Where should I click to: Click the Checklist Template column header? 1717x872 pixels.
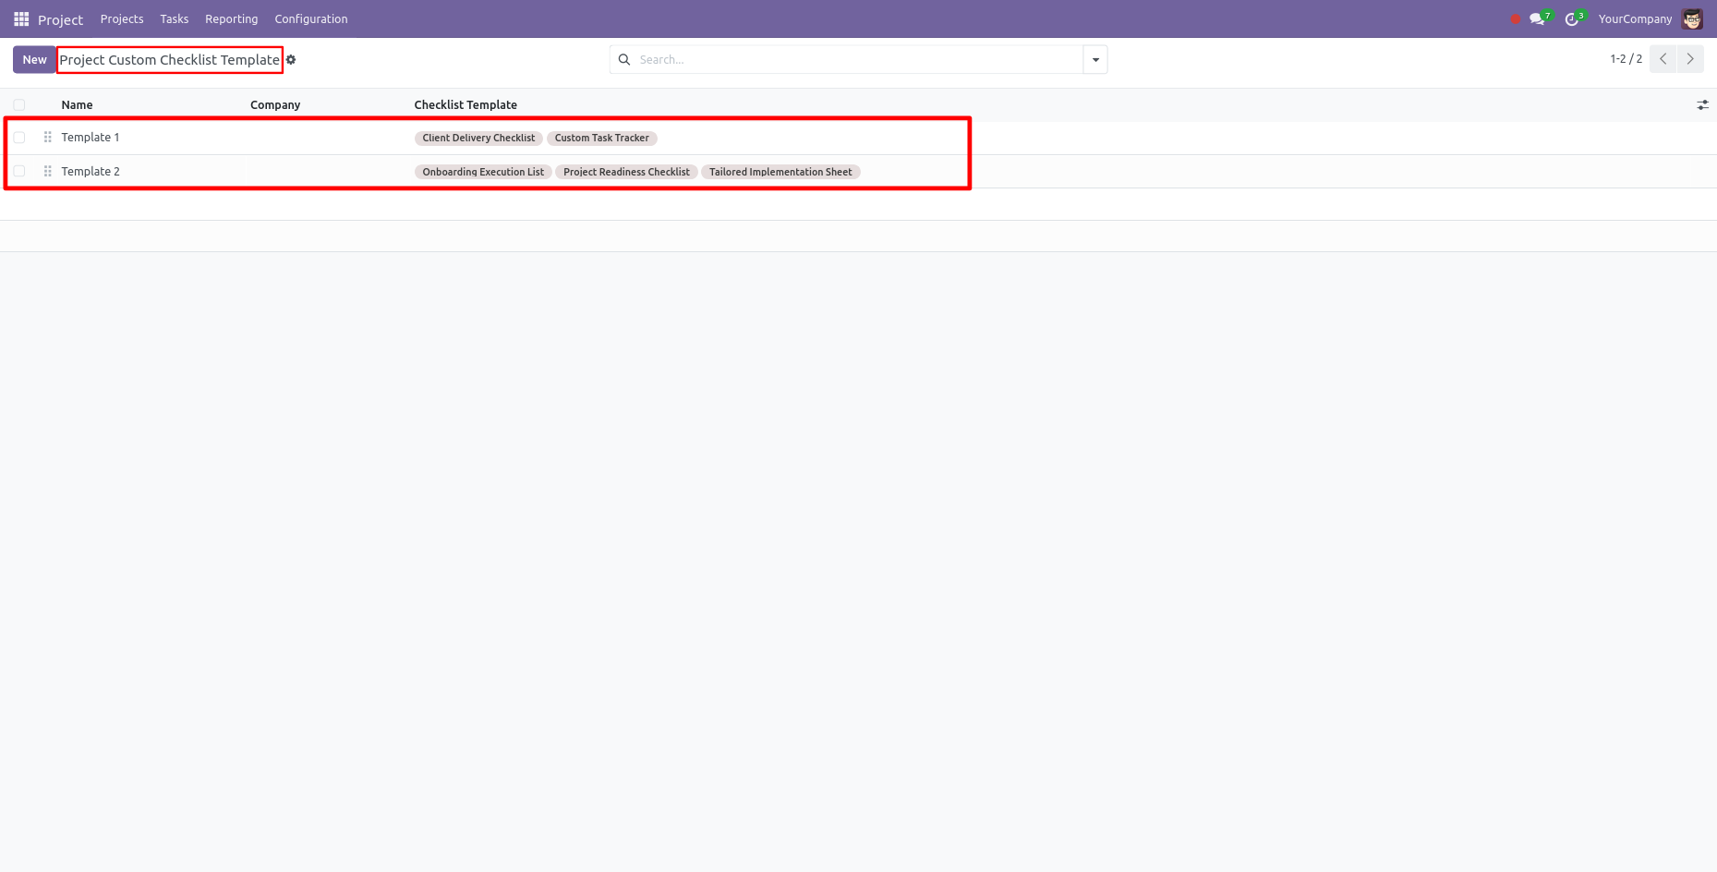[466, 105]
